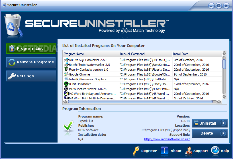This screenshot has width=233, height=159.
Task: Click list vertical scrollbar down arrow
Action: click(x=224, y=97)
